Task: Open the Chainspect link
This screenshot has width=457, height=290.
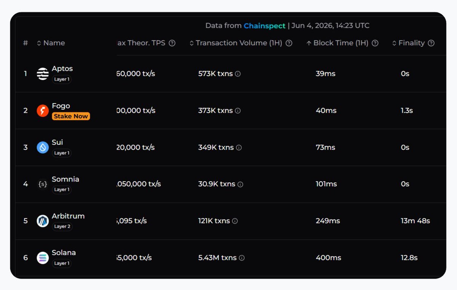Action: pos(264,25)
